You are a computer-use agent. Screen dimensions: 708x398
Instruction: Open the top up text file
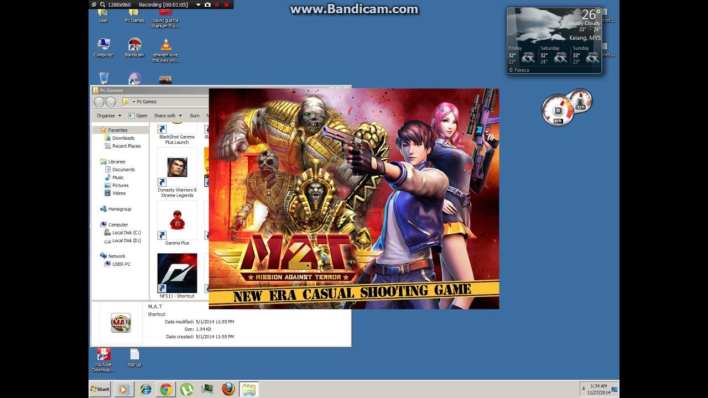coord(134,358)
